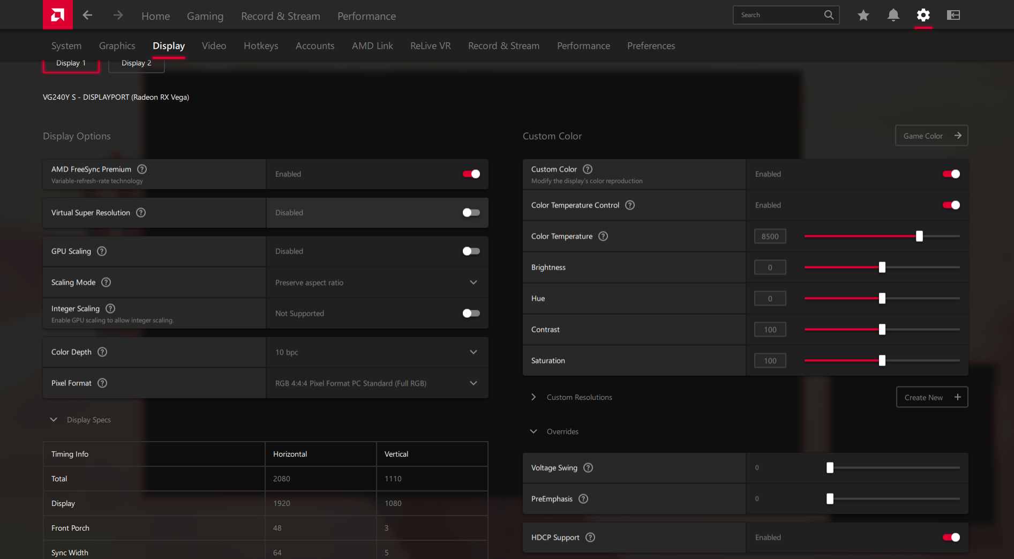
Task: Collapse the Display Specs section
Action: click(x=54, y=420)
